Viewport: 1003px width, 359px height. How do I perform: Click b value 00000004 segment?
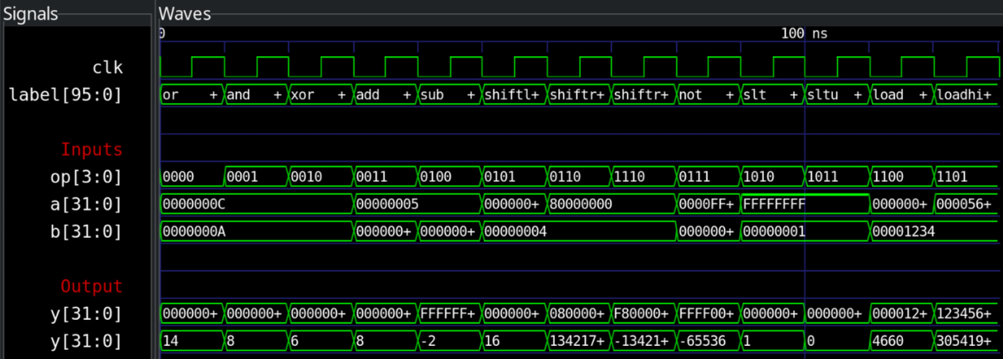[579, 232]
